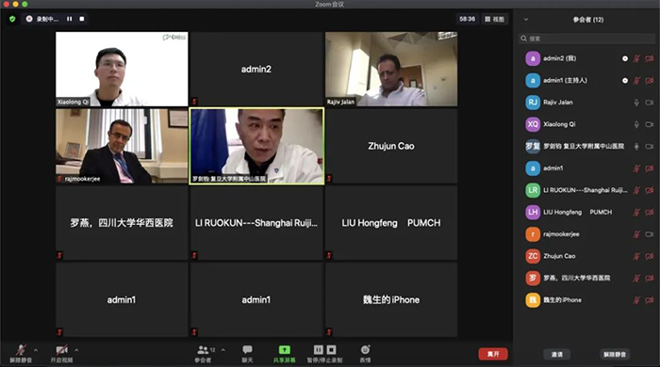Image resolution: width=660 pixels, height=367 pixels.
Task: Toggle Rajiv Jalan's microphone in participant list
Action: tap(636, 103)
